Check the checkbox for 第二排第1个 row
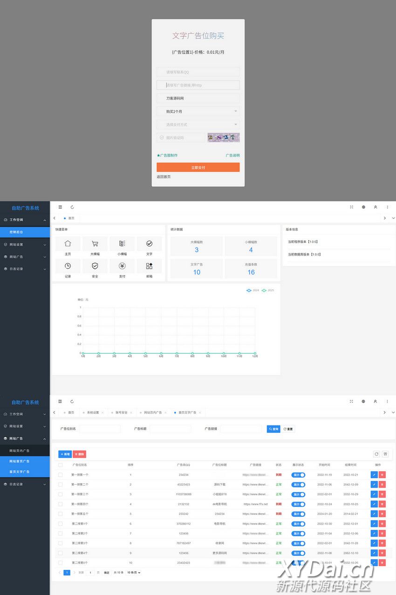Image resolution: width=396 pixels, height=595 pixels. [60, 524]
